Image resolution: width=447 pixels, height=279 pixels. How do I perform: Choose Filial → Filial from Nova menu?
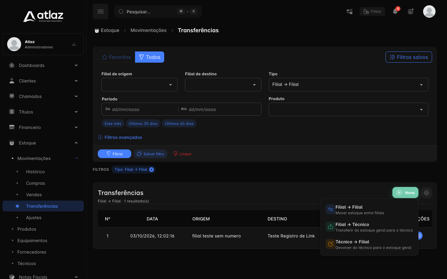point(369,210)
